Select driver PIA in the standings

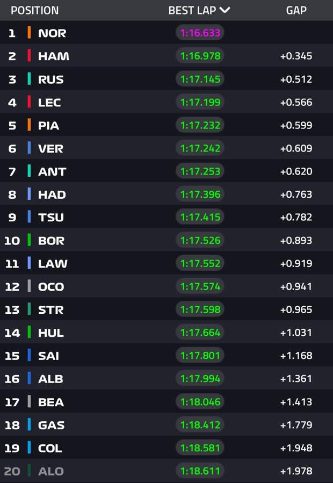pos(48,125)
